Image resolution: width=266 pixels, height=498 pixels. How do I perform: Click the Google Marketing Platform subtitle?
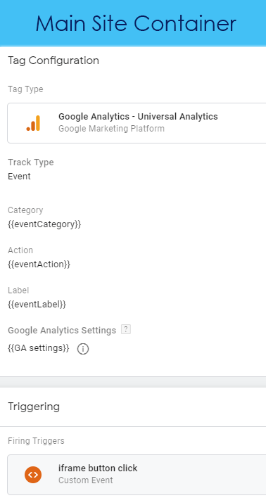(x=112, y=129)
